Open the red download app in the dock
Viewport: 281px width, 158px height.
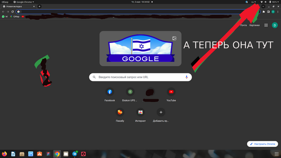(83, 154)
